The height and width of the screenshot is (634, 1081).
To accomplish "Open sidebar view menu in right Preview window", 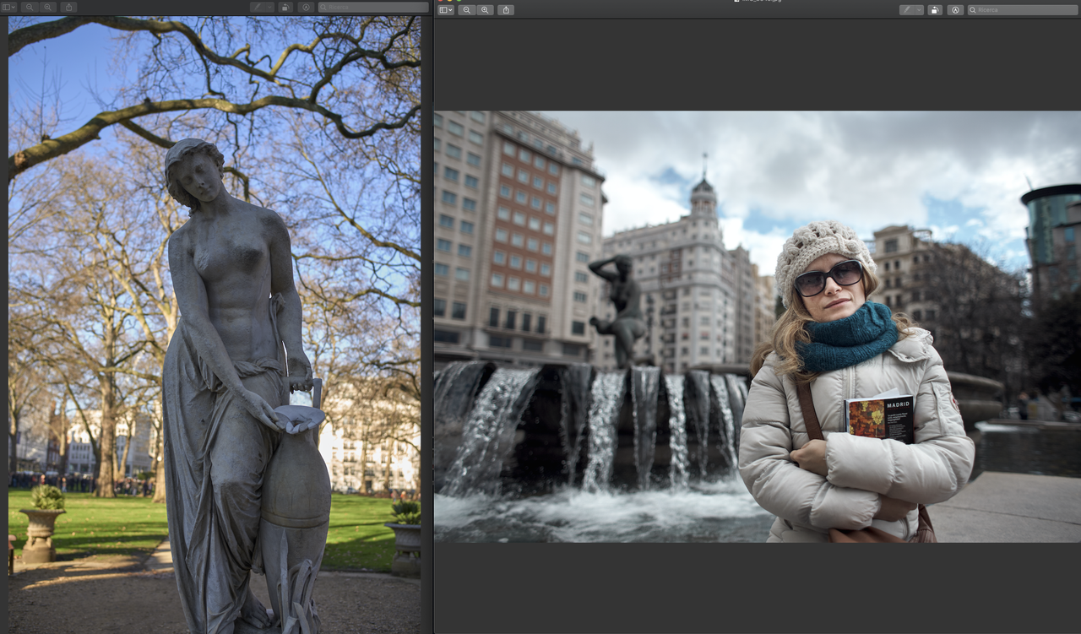I will click(x=446, y=10).
